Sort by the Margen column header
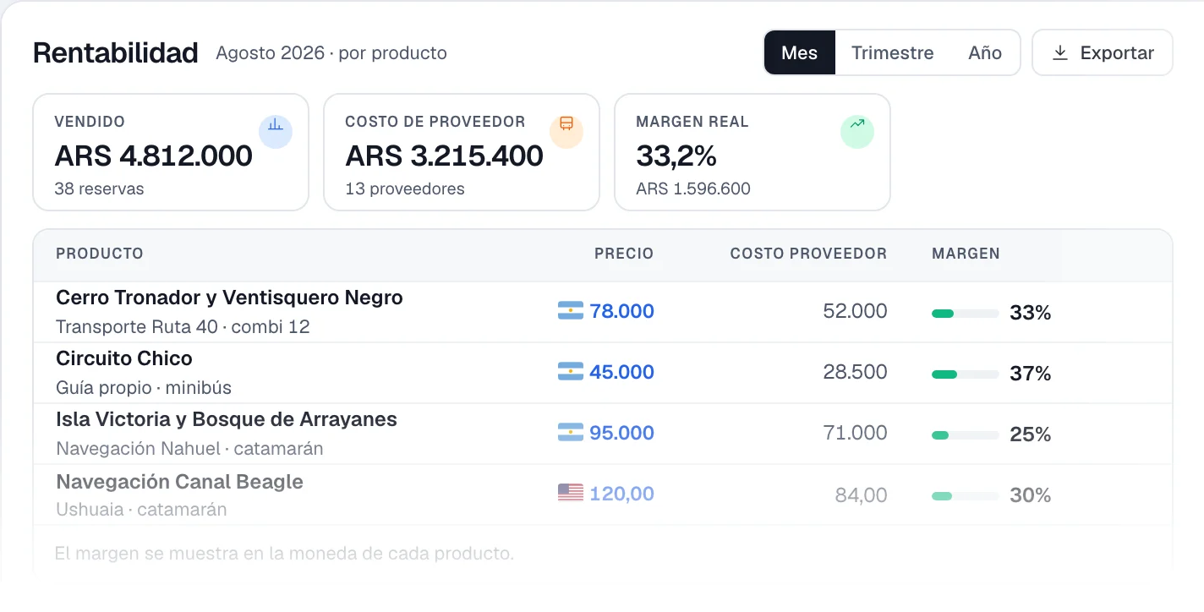Screen dimensions: 1204x612 [x=966, y=254]
